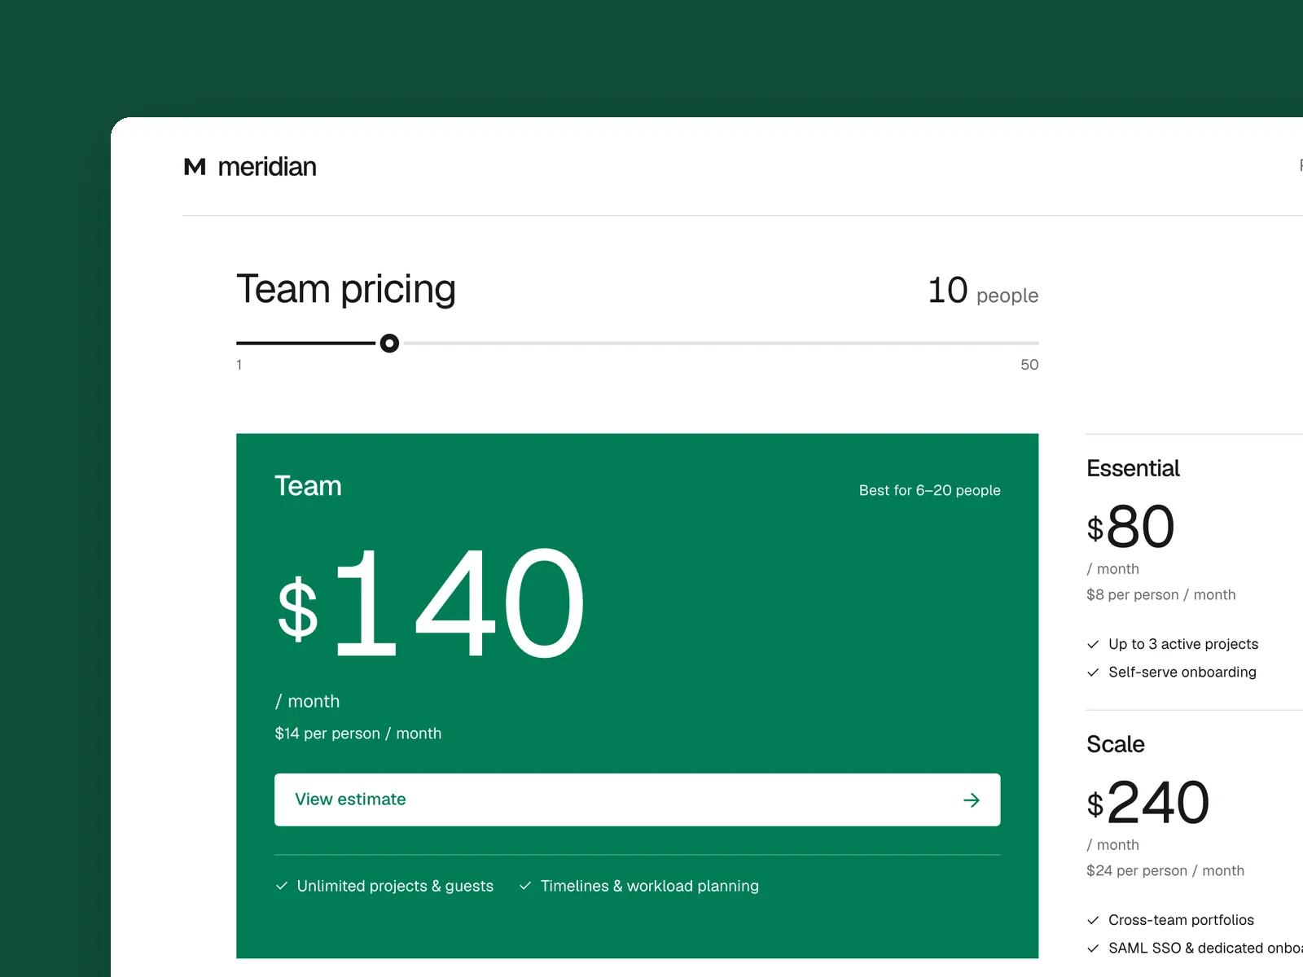Click checkmark beside Unlimited projects & guests
The image size is (1303, 977).
tap(282, 886)
